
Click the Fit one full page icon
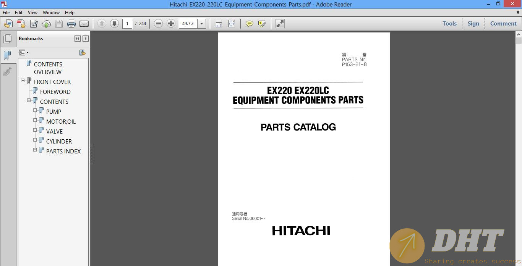pyautogui.click(x=232, y=24)
